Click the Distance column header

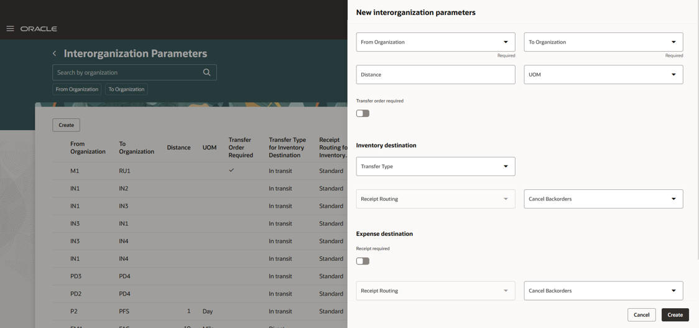(178, 148)
